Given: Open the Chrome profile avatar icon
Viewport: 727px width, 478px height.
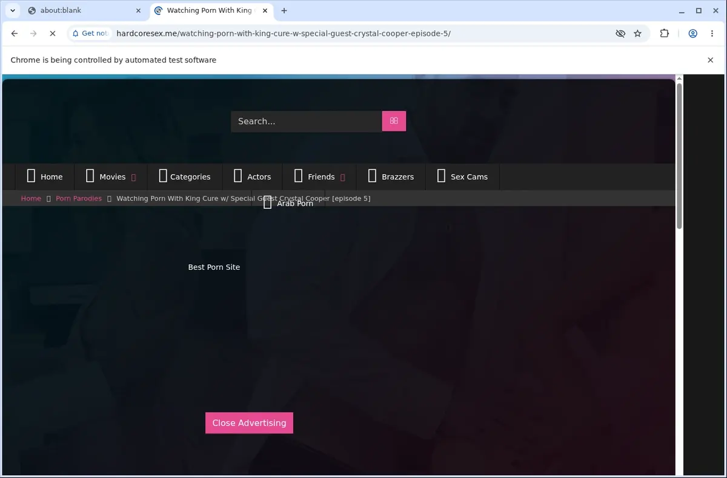Looking at the screenshot, I should 692,33.
